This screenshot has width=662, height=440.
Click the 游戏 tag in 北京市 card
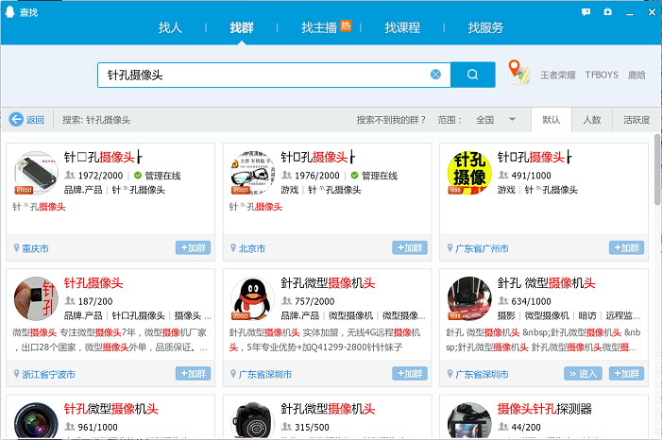pos(290,190)
